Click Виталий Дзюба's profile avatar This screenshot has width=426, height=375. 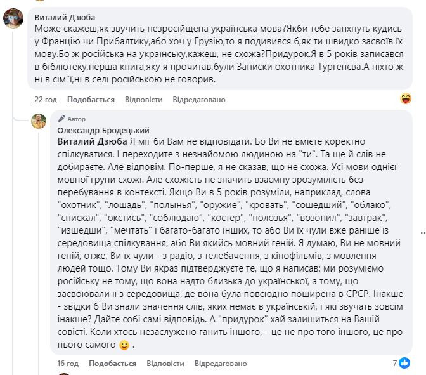point(14,19)
